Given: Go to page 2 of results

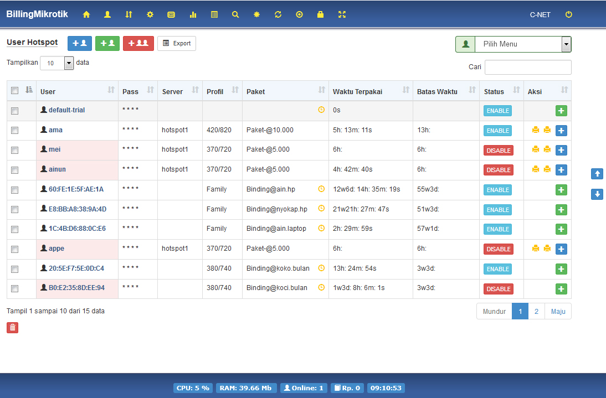Looking at the screenshot, I should (x=536, y=311).
